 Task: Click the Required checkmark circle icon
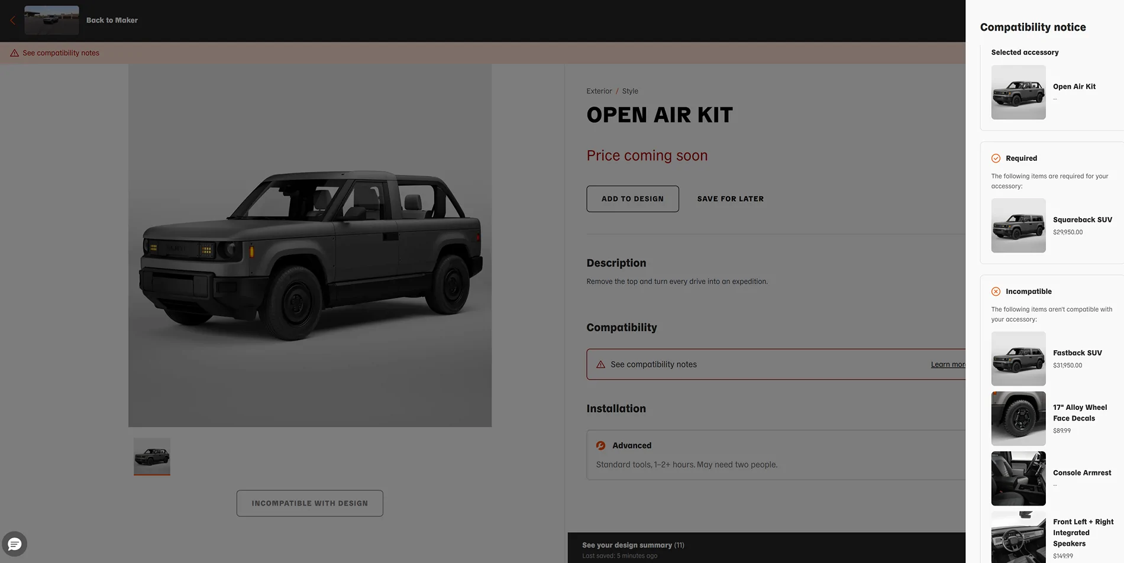(x=996, y=158)
